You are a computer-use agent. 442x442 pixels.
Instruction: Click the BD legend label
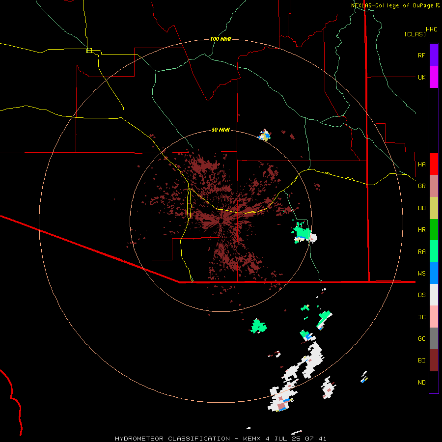click(421, 208)
